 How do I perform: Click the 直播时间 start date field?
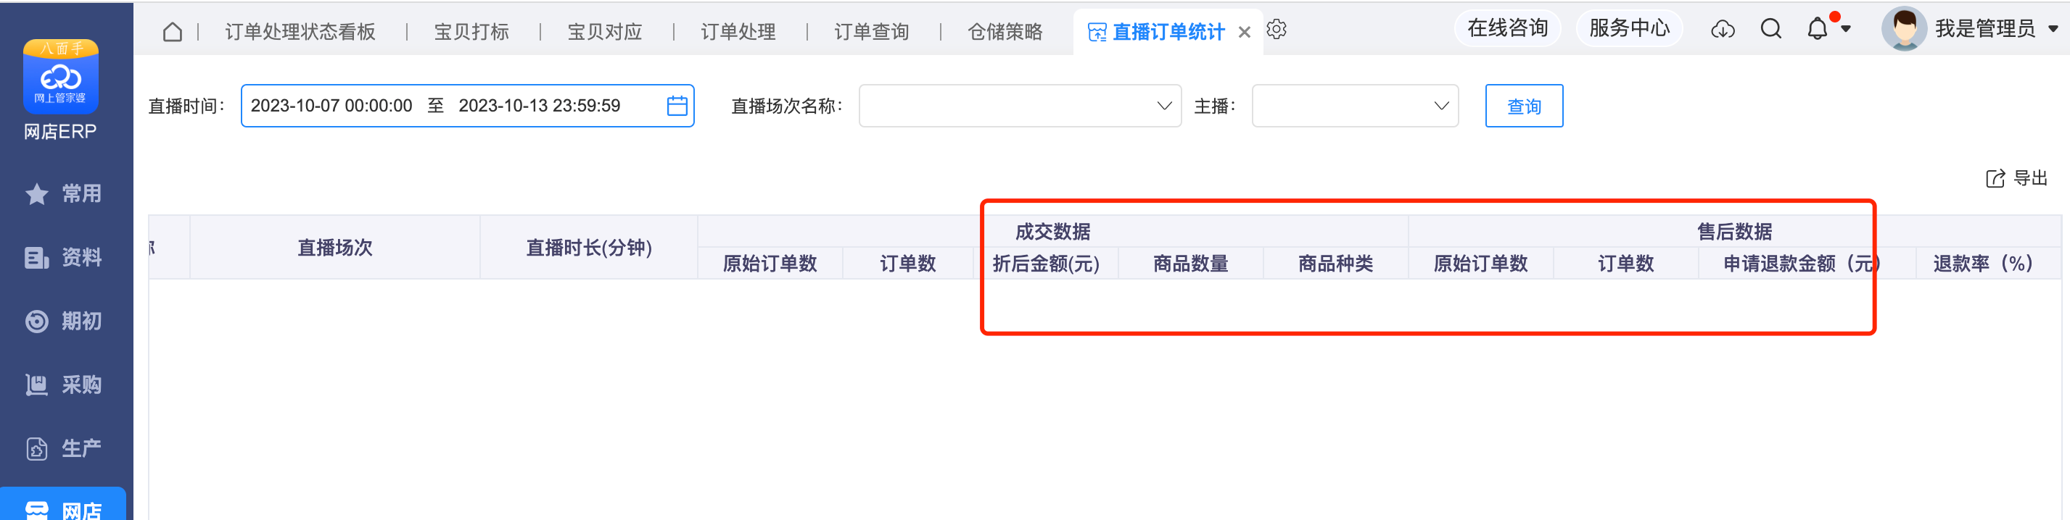(x=331, y=106)
